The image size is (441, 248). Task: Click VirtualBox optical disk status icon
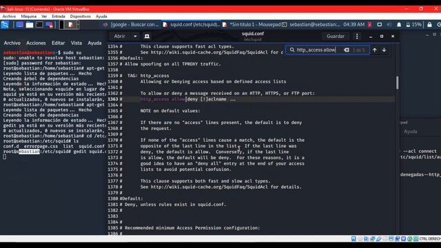[360, 239]
